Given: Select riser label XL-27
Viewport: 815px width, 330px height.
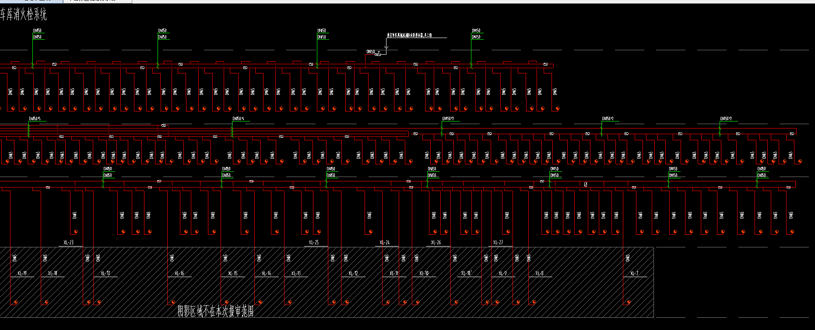Looking at the screenshot, I should [498, 243].
